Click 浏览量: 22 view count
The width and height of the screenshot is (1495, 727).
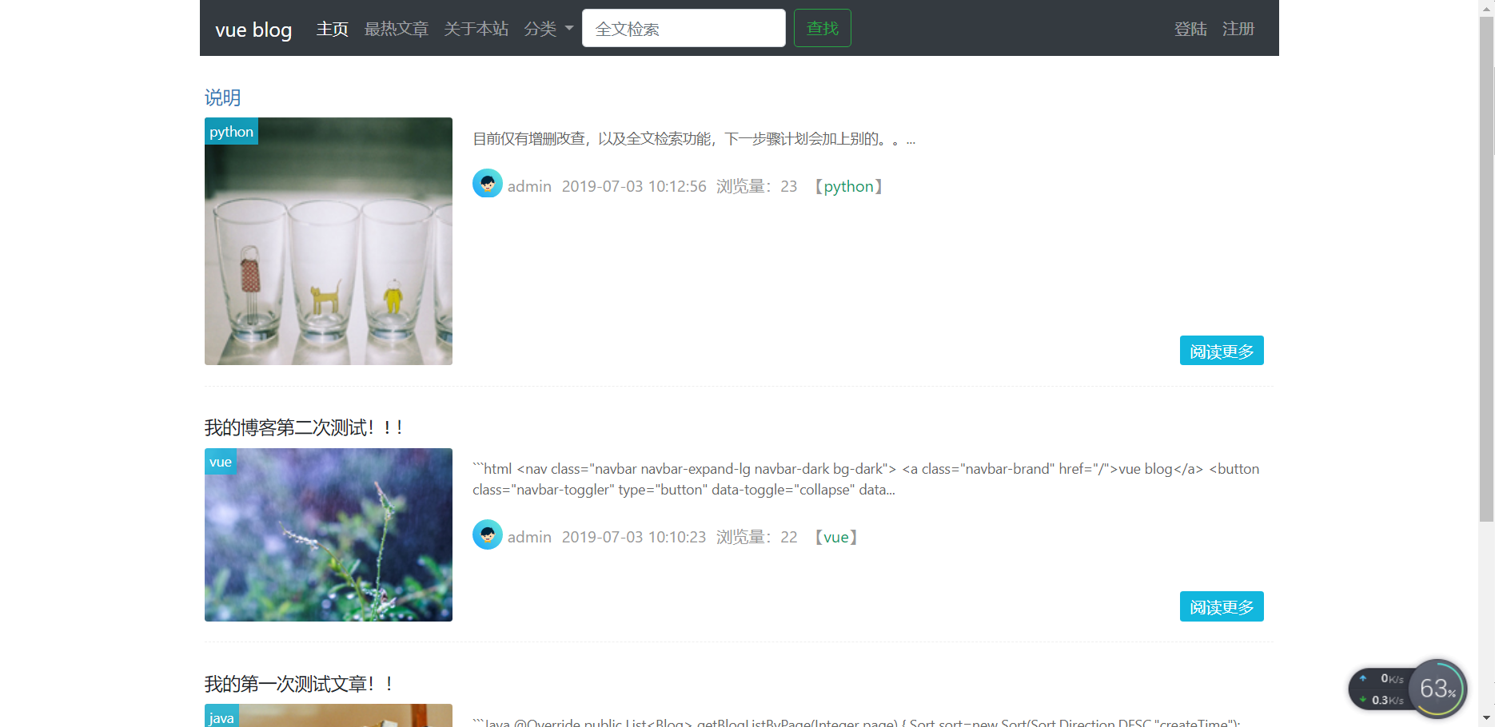(x=756, y=537)
